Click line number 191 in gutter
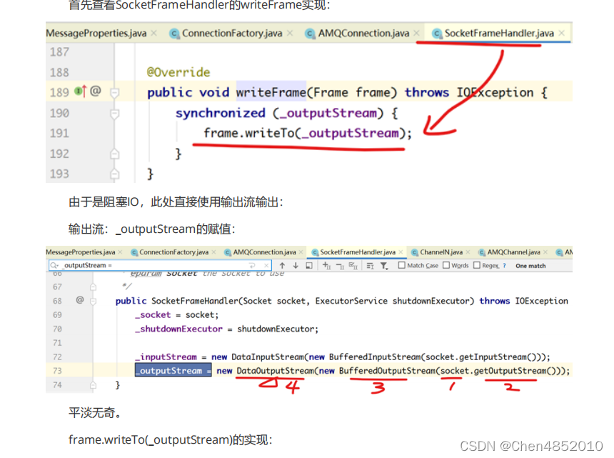Image resolution: width=614 pixels, height=458 pixels. coord(59,134)
